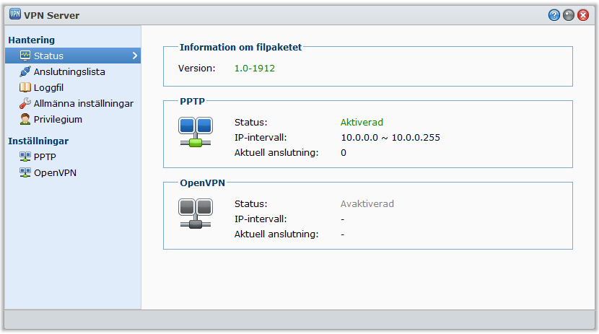Close the VPN Server window

click(x=583, y=15)
